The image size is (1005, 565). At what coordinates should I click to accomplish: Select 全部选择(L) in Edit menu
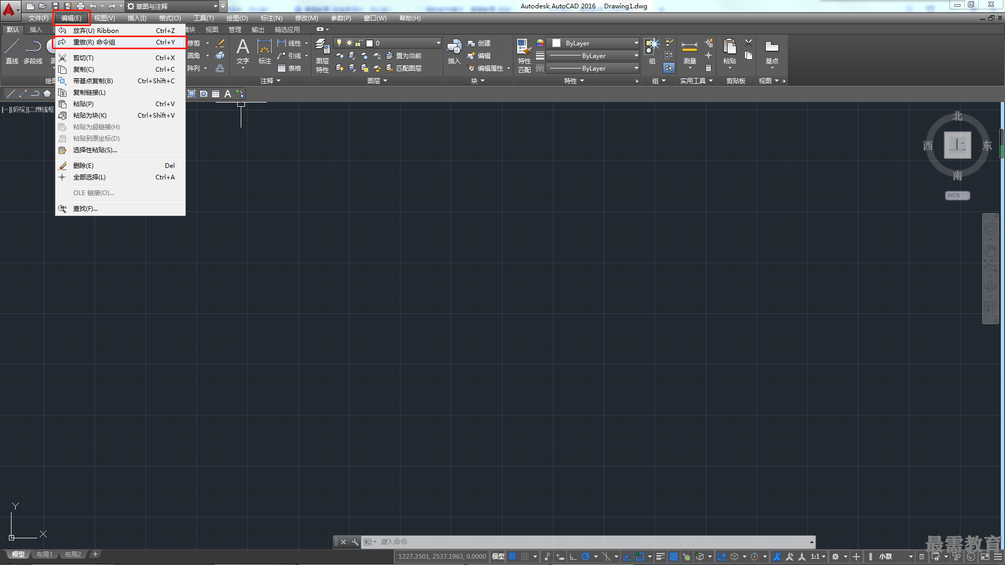click(x=120, y=177)
